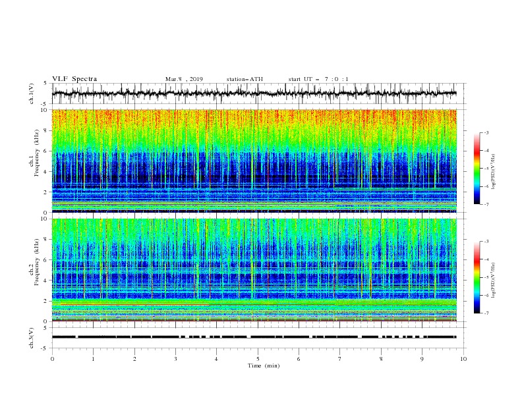Select the "start UT = 7 :0 :1" text
This screenshot has height=403, width=522.
point(318,79)
